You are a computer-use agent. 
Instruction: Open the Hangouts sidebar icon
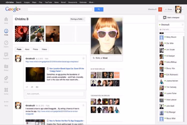click(6, 55)
